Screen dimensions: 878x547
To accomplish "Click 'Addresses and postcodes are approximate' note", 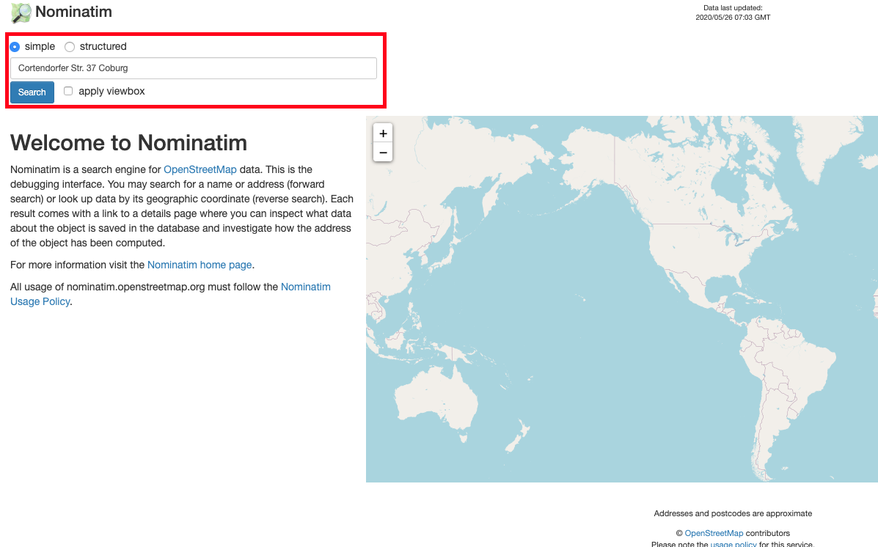I will click(x=733, y=513).
